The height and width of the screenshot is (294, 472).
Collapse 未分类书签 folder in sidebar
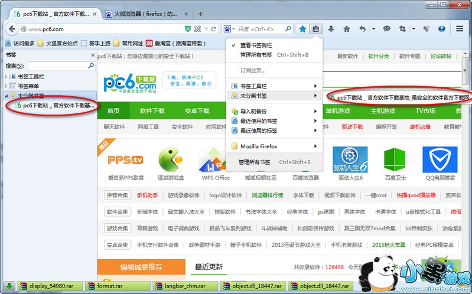tap(6, 96)
